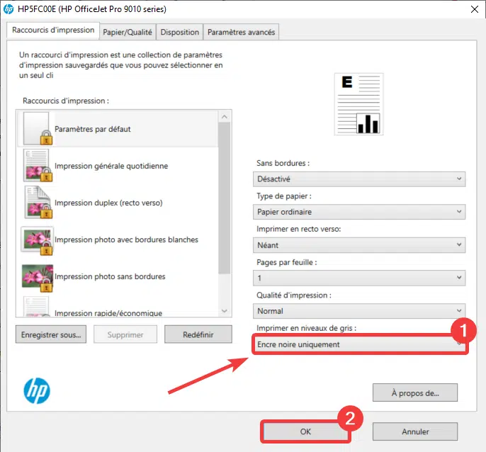Screen dimensions: 486x452
Task: Switch to the Disposition tab
Action: [180, 32]
